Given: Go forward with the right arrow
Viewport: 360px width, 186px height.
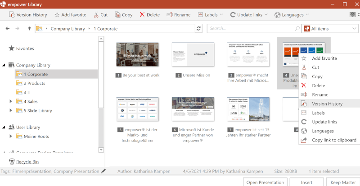Looking at the screenshot, I should pos(17,29).
